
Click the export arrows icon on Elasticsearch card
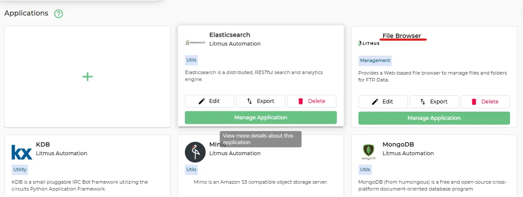(249, 101)
